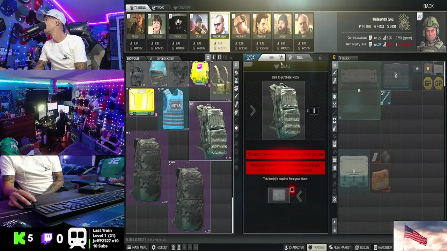This screenshot has height=251, width=447.
Task: Click the eraser icon beside SELL
Action: pyautogui.click(x=320, y=58)
